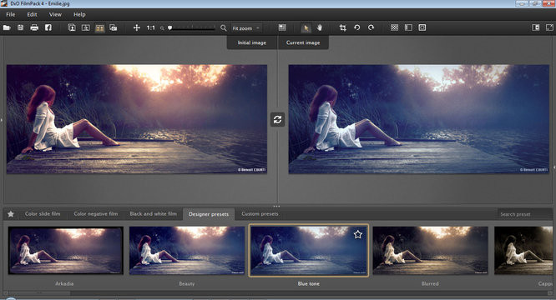Enter full screen mode
This screenshot has width=556, height=300.
(549, 27)
